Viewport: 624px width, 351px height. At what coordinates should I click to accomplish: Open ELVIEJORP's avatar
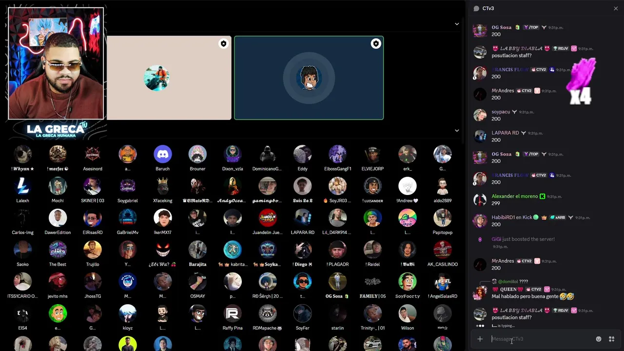click(372, 154)
